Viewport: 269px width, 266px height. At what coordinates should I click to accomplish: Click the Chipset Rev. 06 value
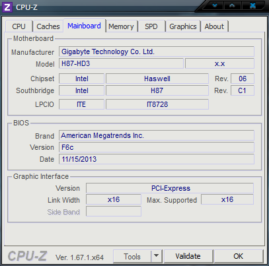[x=243, y=79]
